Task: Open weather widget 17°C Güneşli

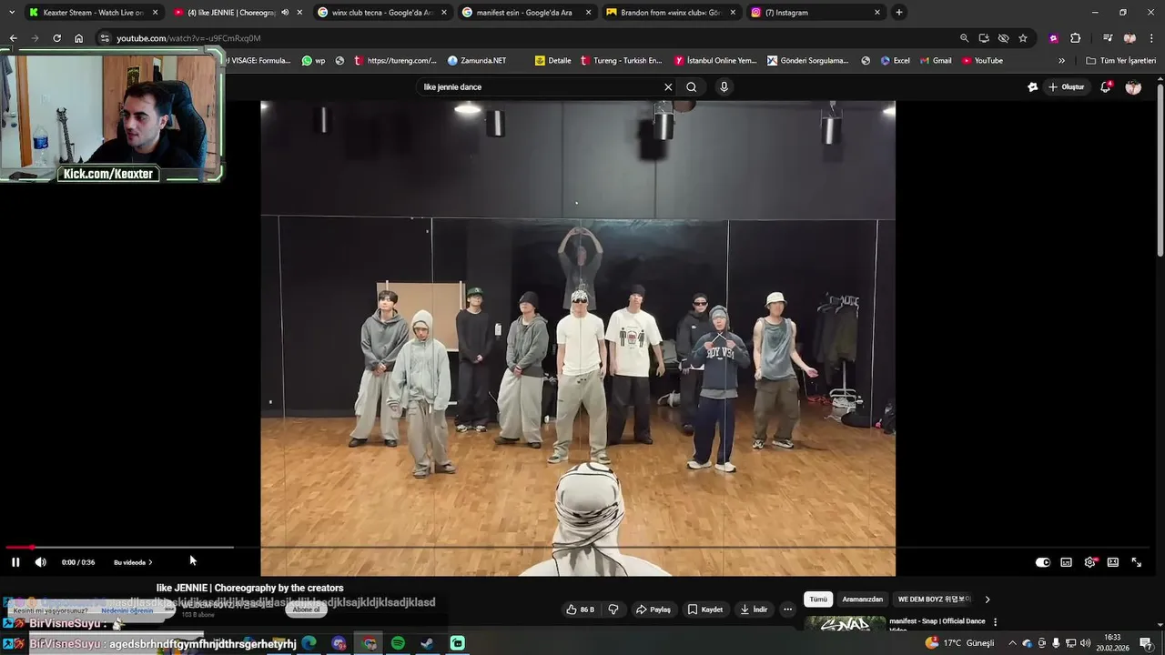Action: click(x=959, y=643)
